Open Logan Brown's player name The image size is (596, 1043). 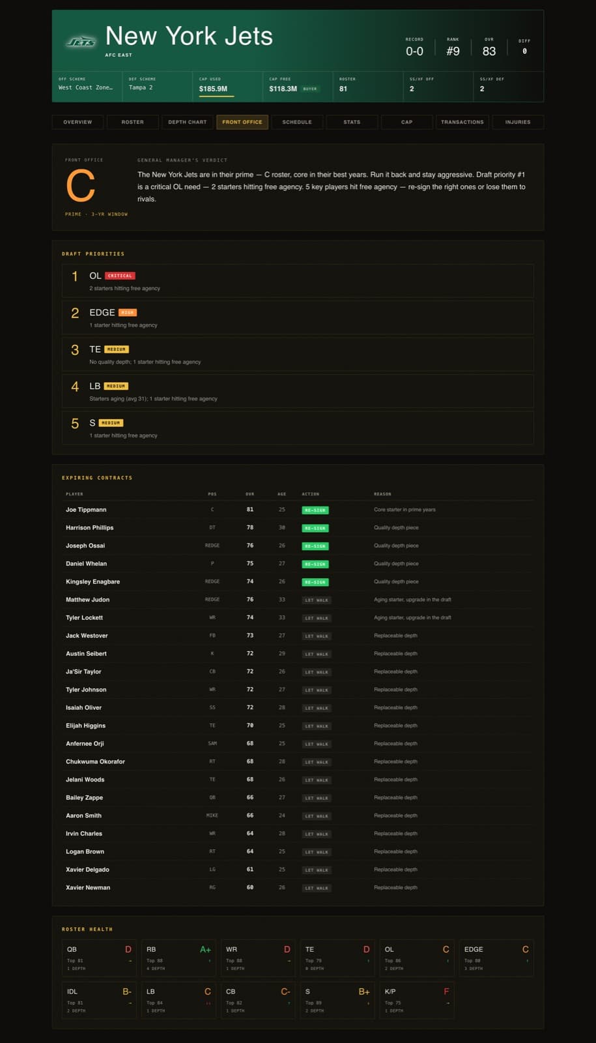(x=85, y=851)
